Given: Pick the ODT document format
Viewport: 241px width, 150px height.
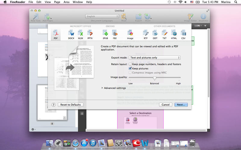Looking at the screenshot, I should coord(155,35).
